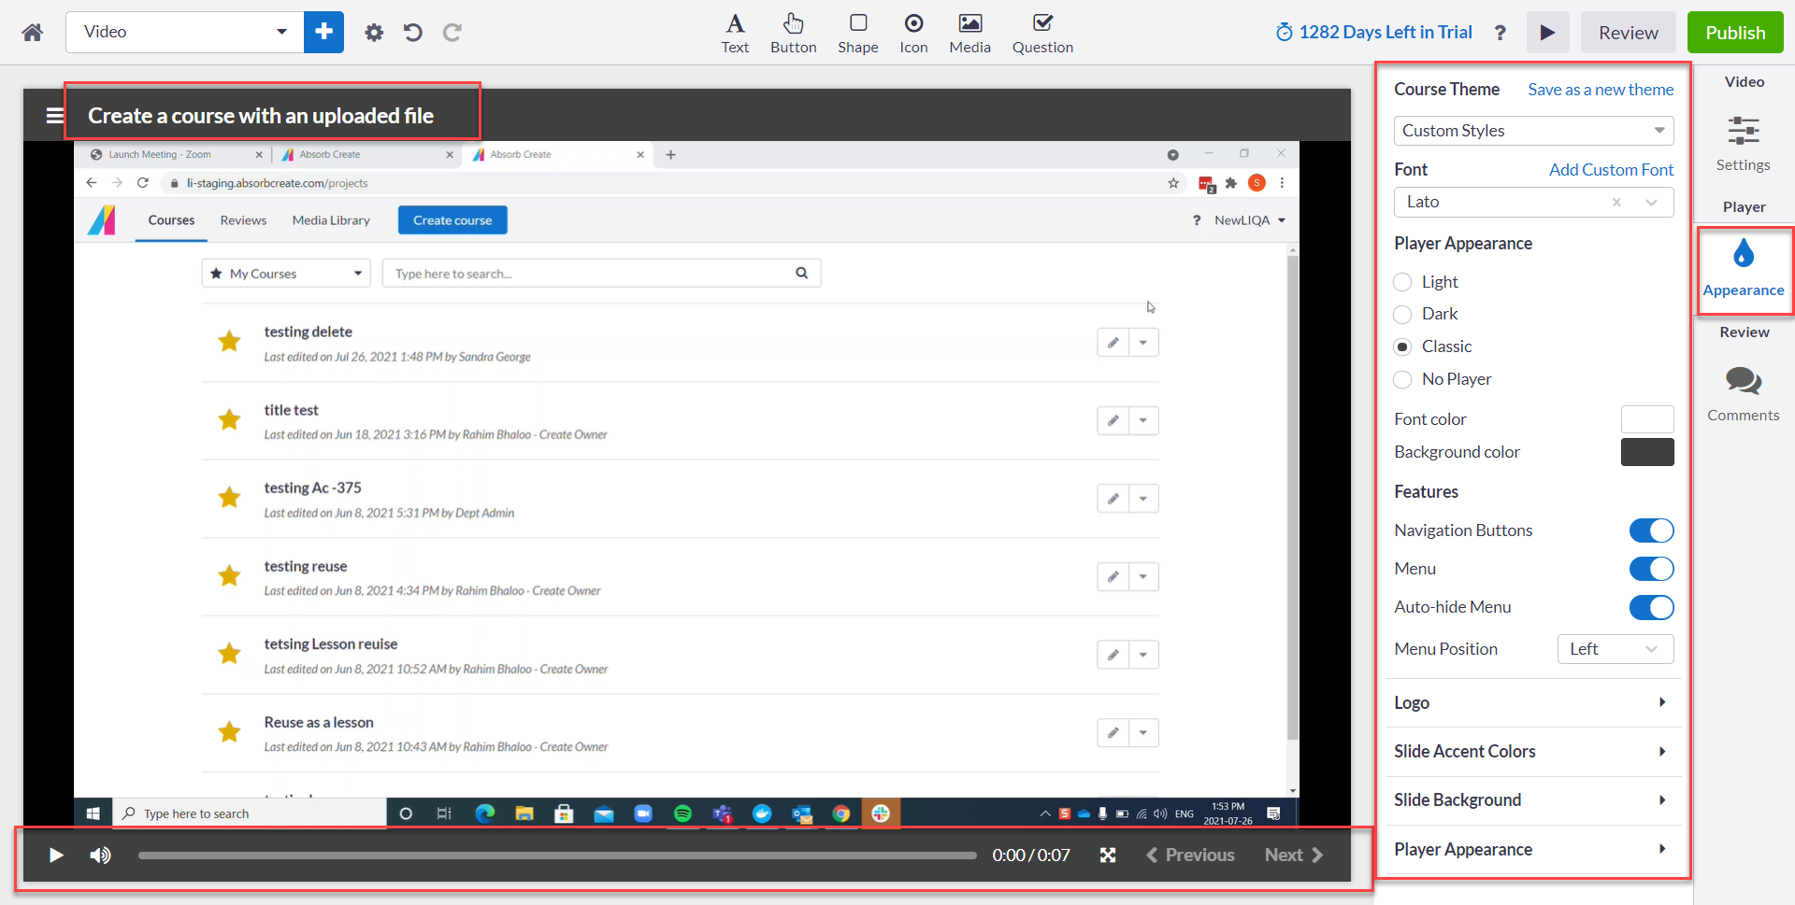Viewport: 1795px width, 905px height.
Task: Select the Light player appearance
Action: pyautogui.click(x=1402, y=282)
